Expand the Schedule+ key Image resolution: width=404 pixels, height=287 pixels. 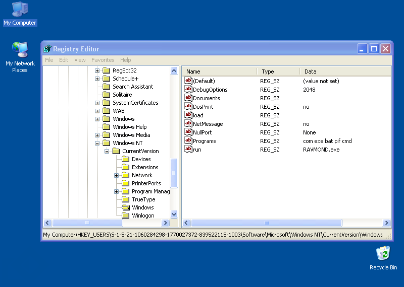point(97,79)
